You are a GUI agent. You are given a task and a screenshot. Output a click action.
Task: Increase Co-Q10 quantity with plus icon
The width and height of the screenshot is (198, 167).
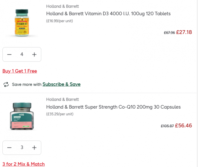[34, 148]
